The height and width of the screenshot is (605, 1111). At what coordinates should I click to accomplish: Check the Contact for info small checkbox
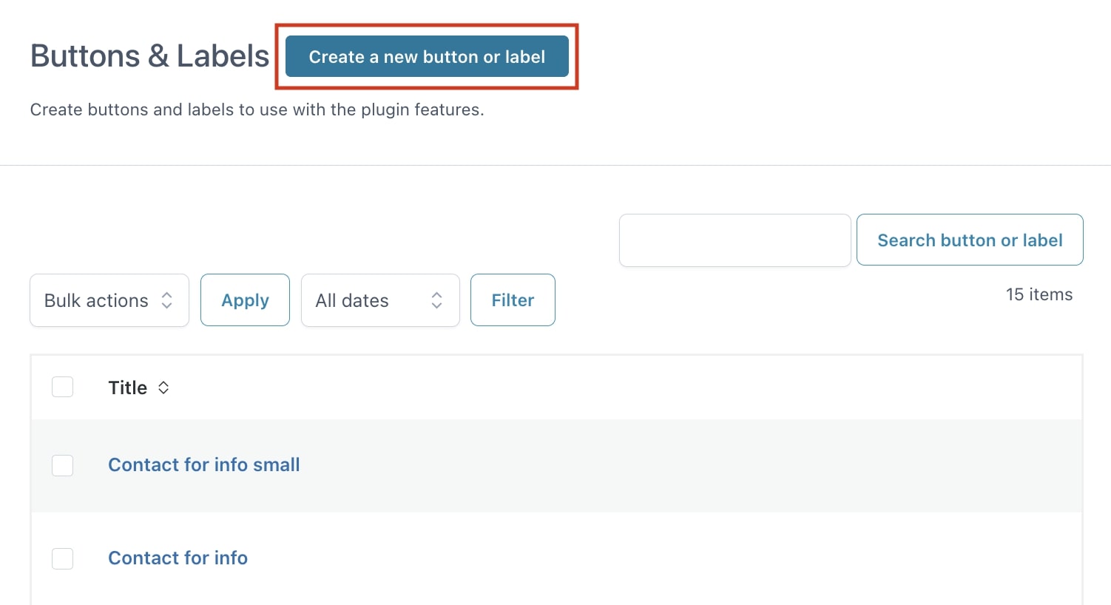[x=63, y=465]
